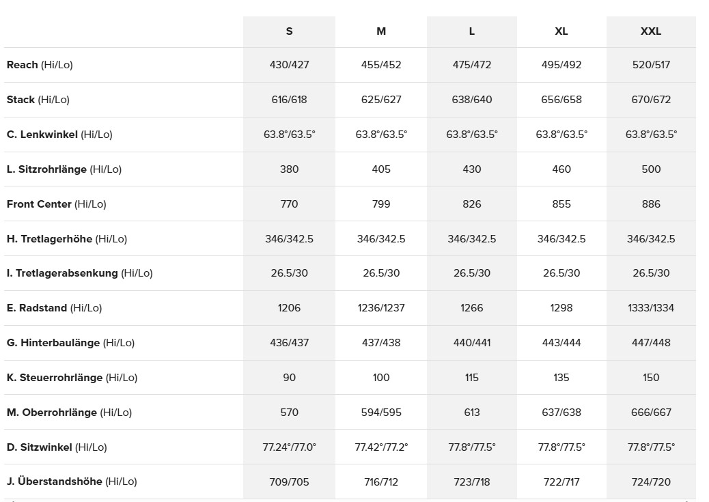Click the XXL size column header
Image resolution: width=709 pixels, height=502 pixels.
[x=651, y=31]
